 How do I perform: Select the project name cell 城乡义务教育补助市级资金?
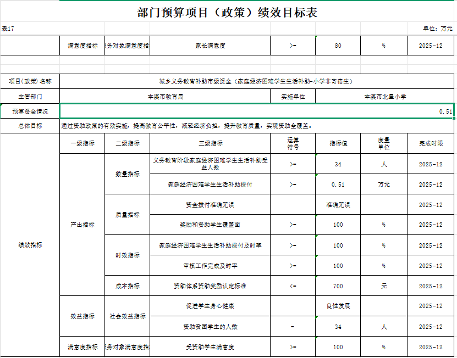tap(256, 81)
